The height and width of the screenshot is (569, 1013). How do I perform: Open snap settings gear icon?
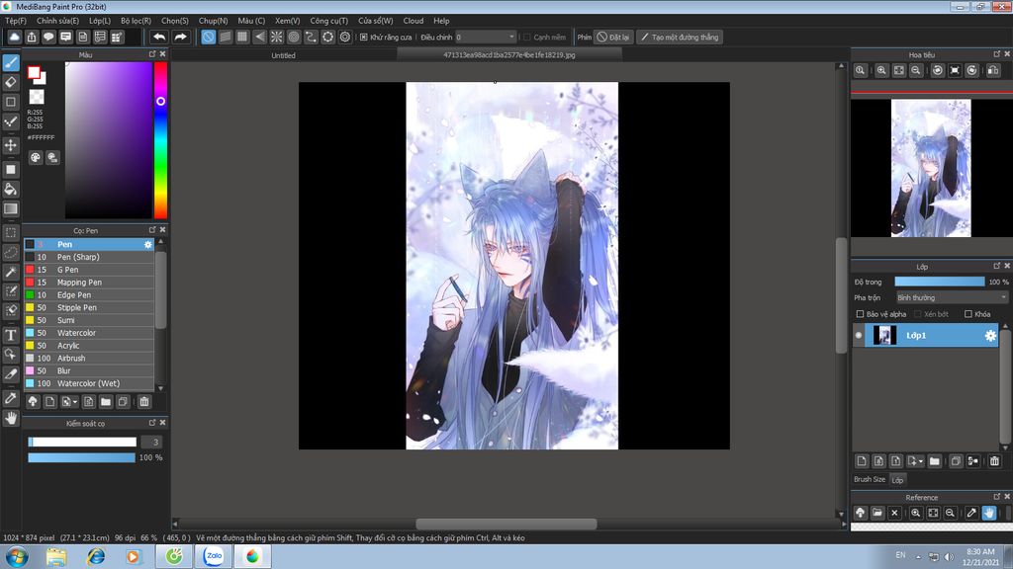[x=345, y=37]
